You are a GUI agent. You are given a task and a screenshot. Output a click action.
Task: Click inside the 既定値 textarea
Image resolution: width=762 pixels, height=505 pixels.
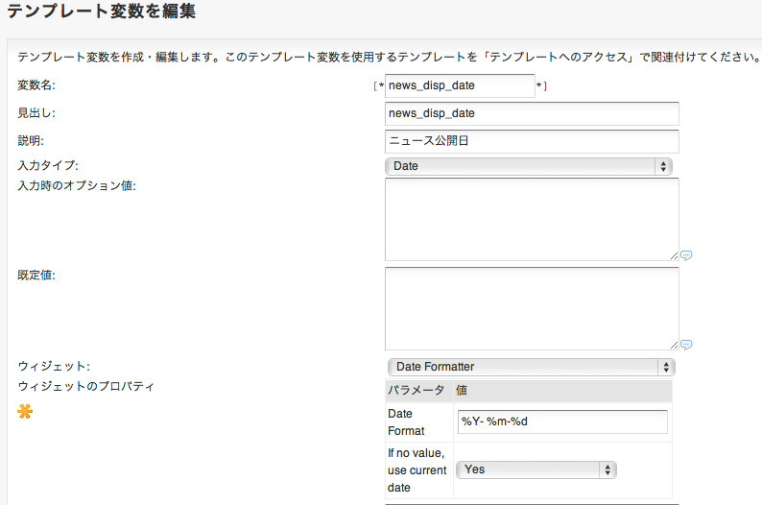click(x=532, y=308)
